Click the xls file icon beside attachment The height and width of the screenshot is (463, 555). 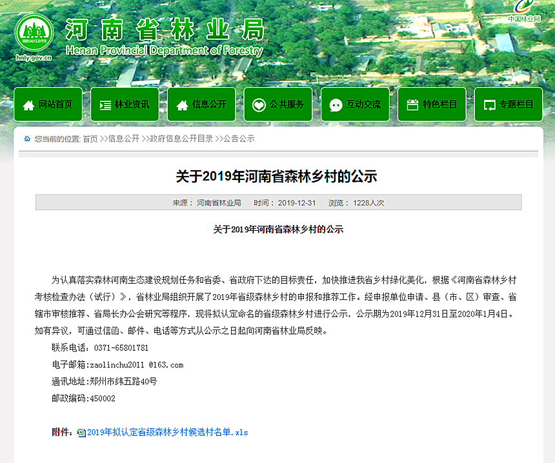(x=81, y=433)
